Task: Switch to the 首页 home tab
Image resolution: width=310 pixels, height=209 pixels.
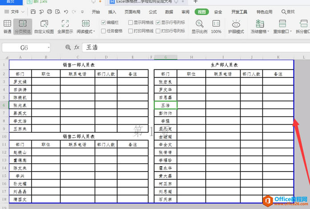Action: pyautogui.click(x=11, y=2)
